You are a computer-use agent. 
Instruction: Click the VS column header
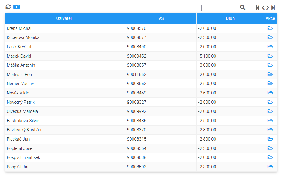(161, 18)
